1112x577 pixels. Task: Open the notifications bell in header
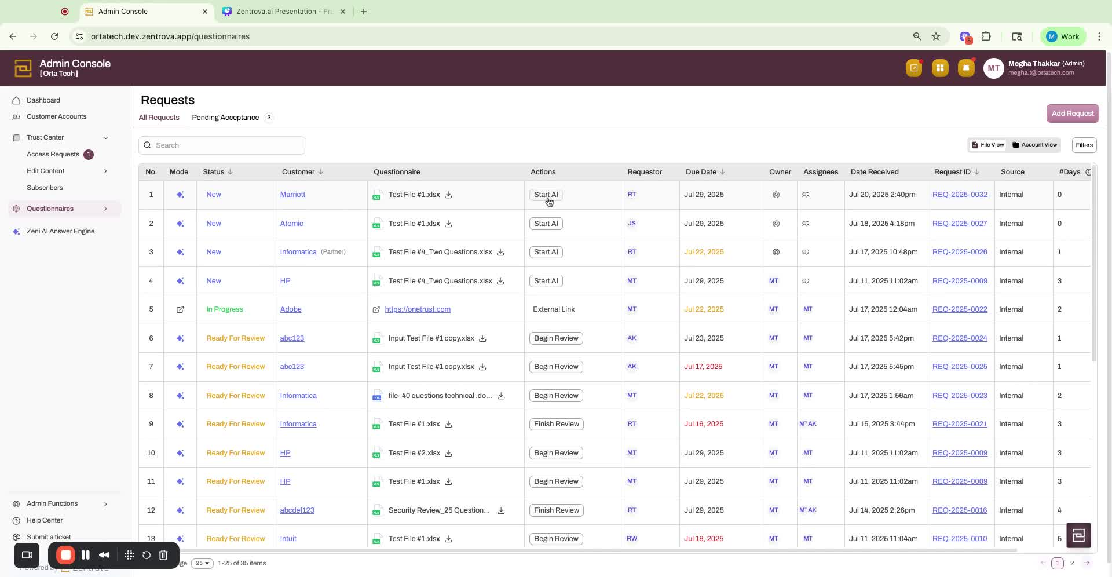click(966, 68)
